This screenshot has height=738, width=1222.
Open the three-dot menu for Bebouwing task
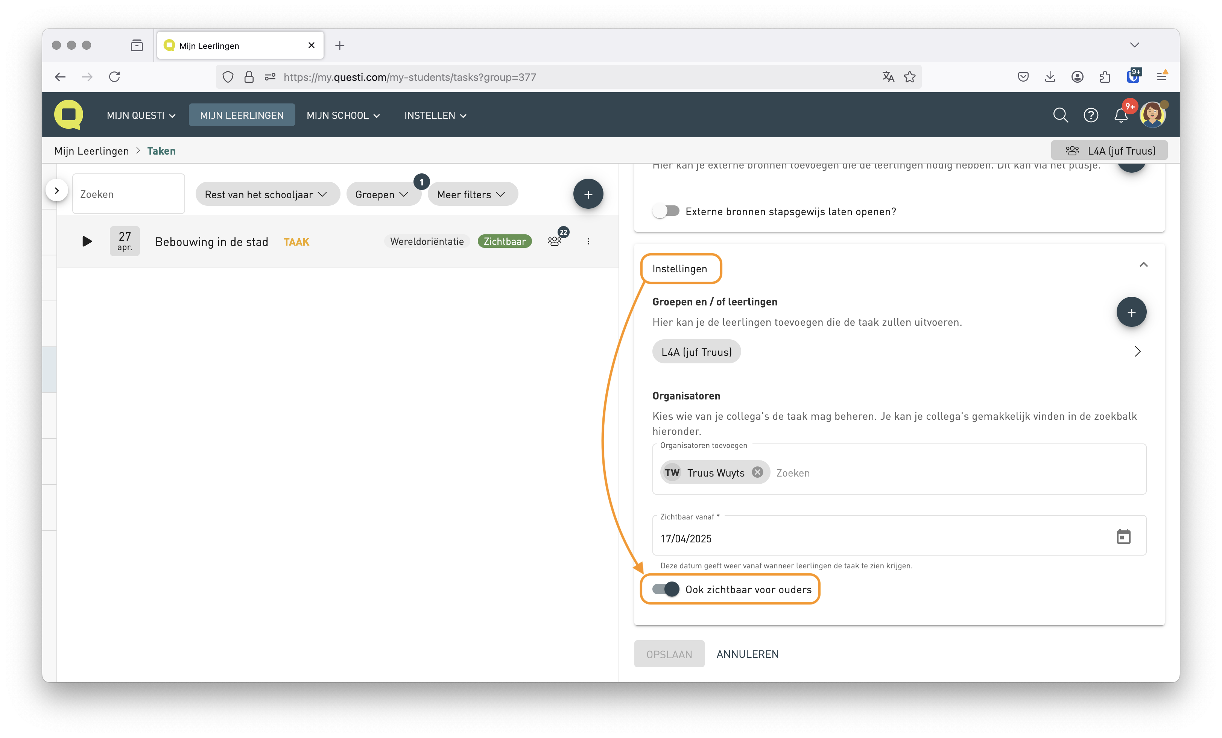(x=588, y=241)
